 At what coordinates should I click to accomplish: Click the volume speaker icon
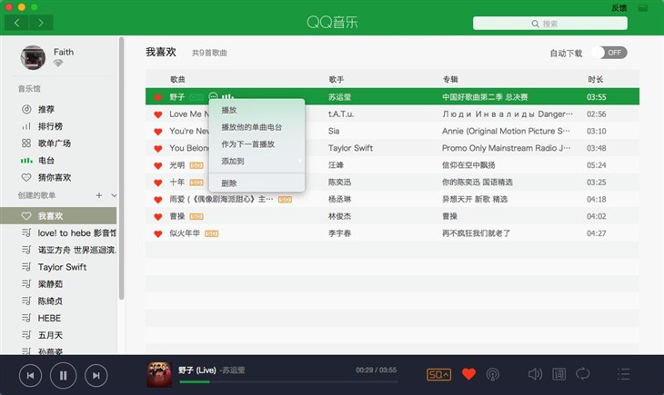(x=535, y=374)
